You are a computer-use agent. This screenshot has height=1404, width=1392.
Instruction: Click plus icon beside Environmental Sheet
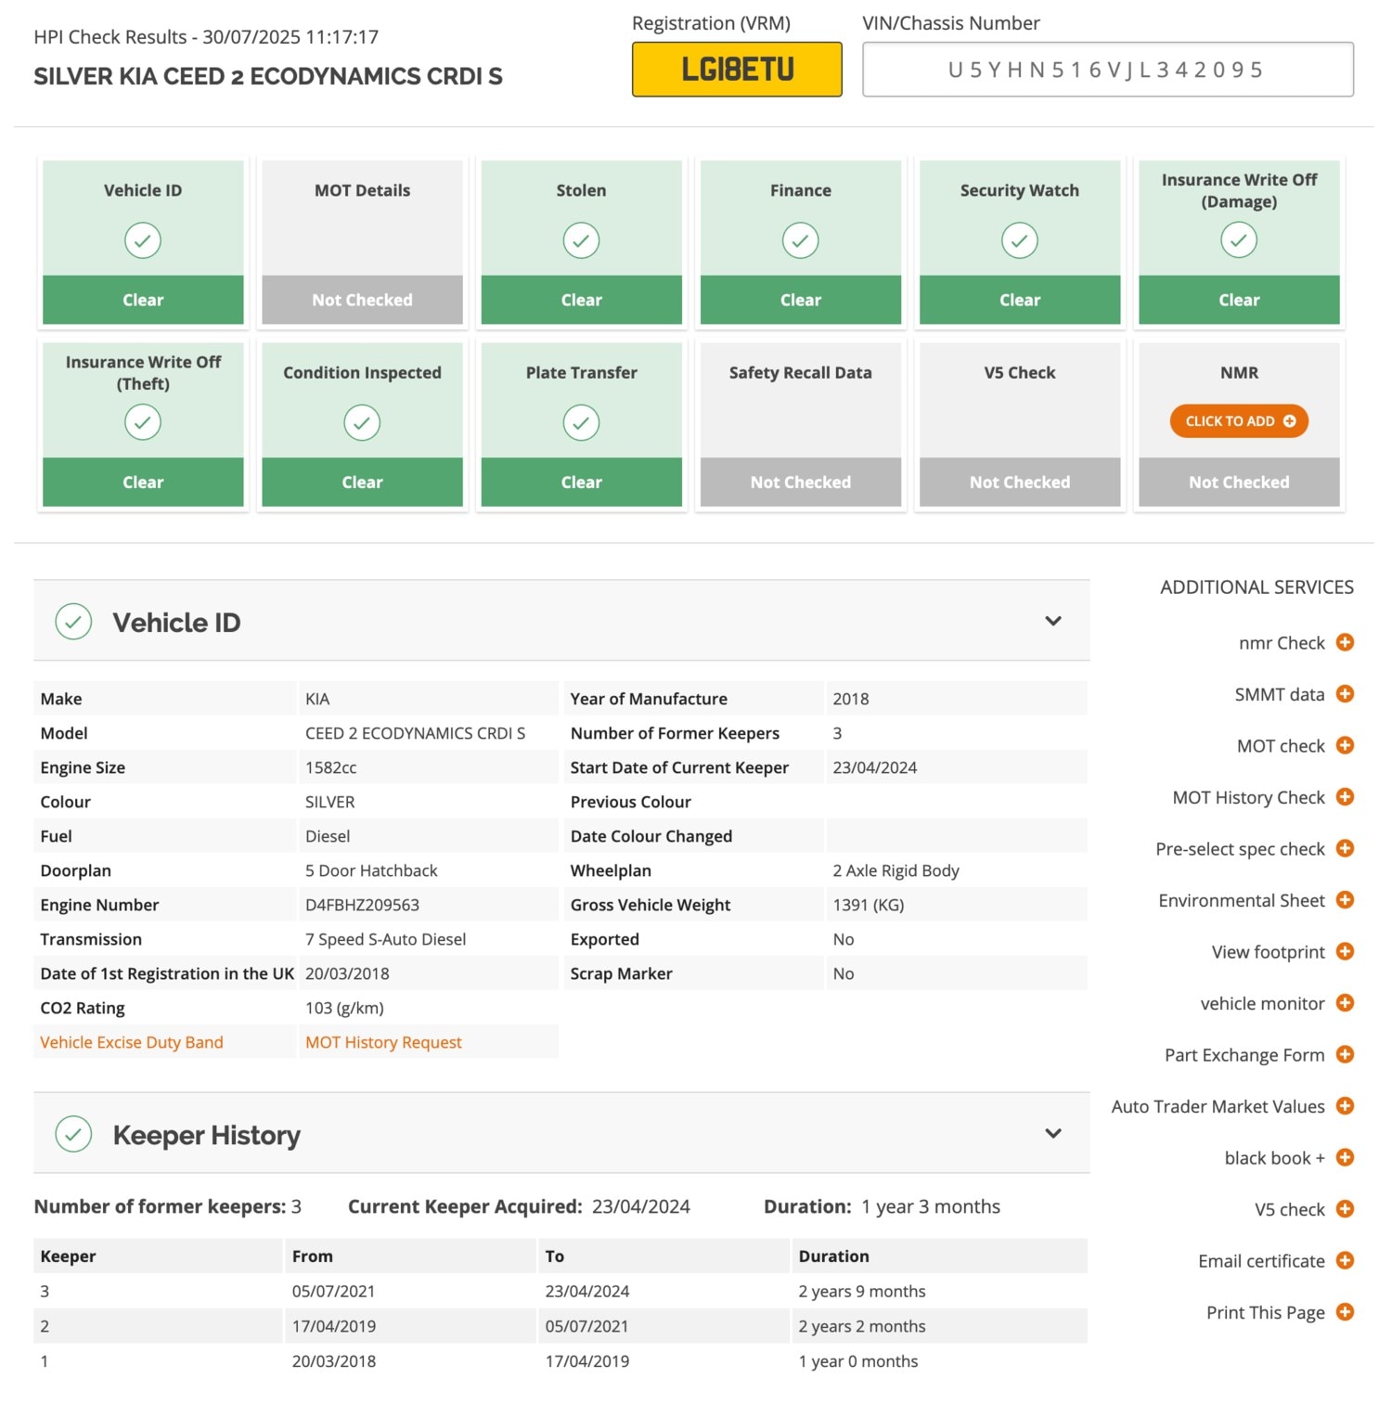1345,899
